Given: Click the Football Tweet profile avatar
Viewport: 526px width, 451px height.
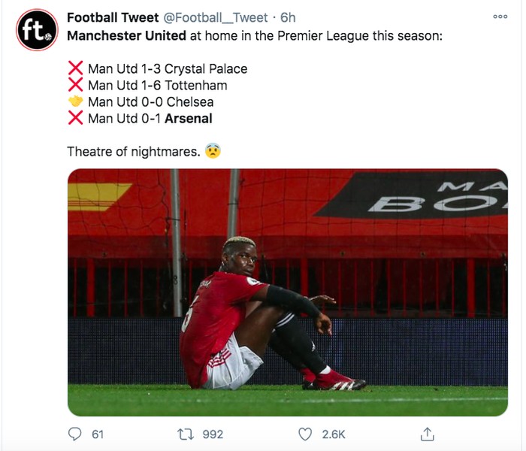Looking at the screenshot, I should point(37,30).
